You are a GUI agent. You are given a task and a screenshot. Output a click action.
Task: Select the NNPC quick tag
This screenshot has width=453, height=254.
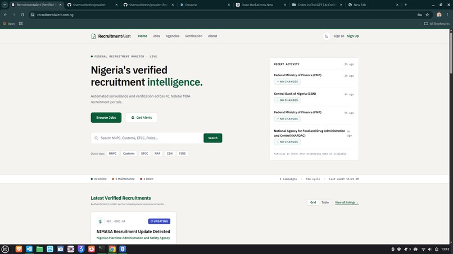tap(112, 154)
